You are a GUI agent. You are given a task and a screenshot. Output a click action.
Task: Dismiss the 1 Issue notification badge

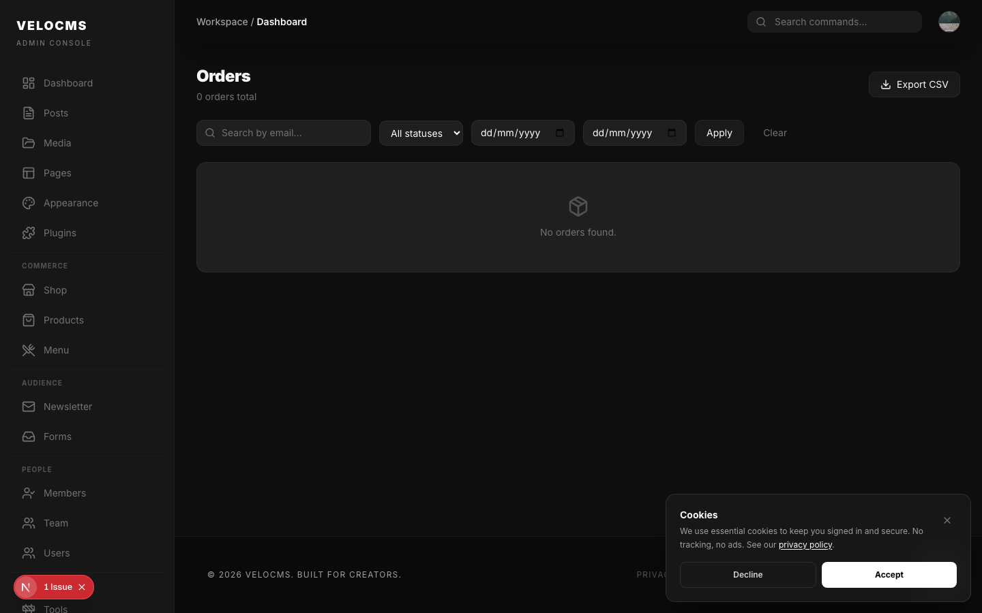pos(82,587)
